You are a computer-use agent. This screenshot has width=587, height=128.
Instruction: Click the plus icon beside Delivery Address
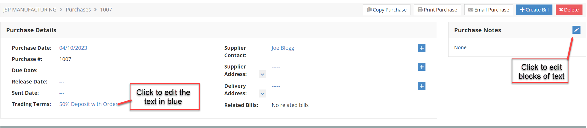(422, 86)
